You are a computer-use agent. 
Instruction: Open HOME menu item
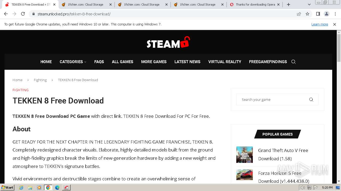[46, 62]
